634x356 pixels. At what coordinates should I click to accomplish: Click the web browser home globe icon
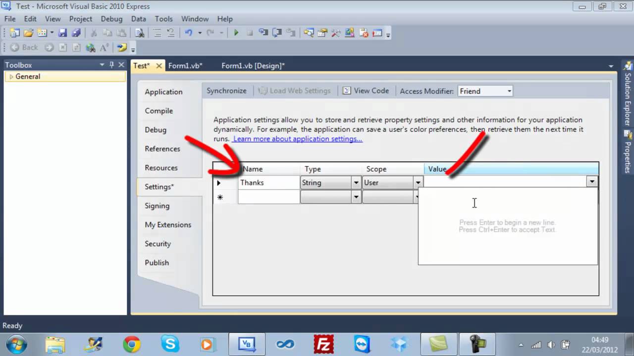(90, 47)
